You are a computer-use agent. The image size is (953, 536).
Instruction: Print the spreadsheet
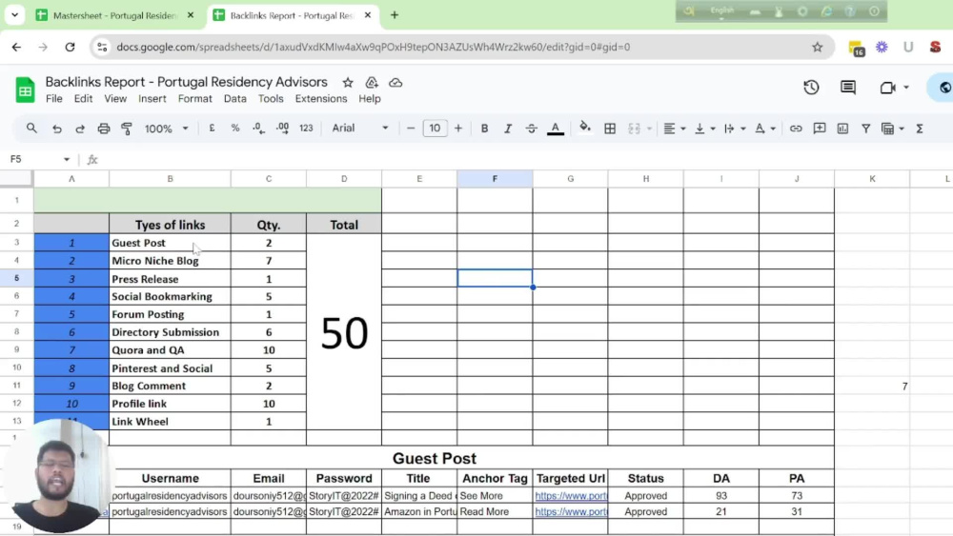[103, 129]
